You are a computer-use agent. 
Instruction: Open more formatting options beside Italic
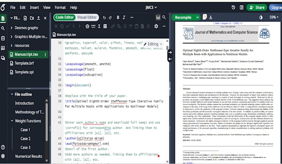[132, 17]
